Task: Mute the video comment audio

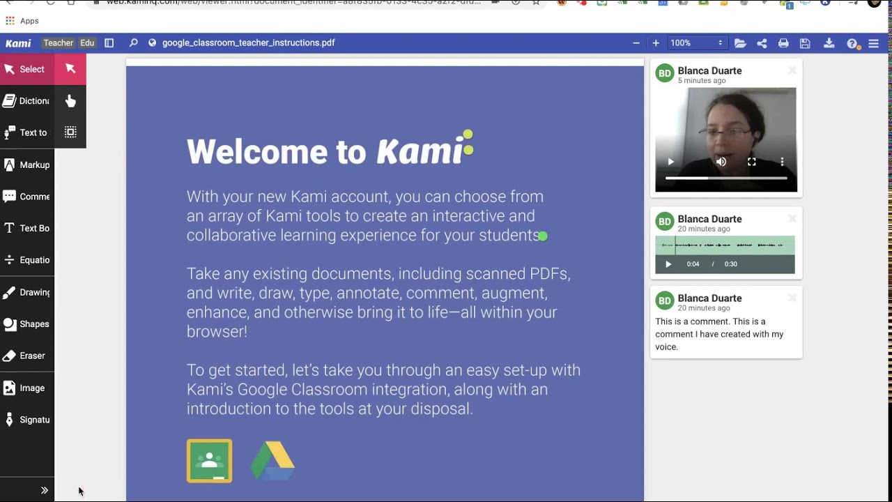Action: click(x=721, y=162)
